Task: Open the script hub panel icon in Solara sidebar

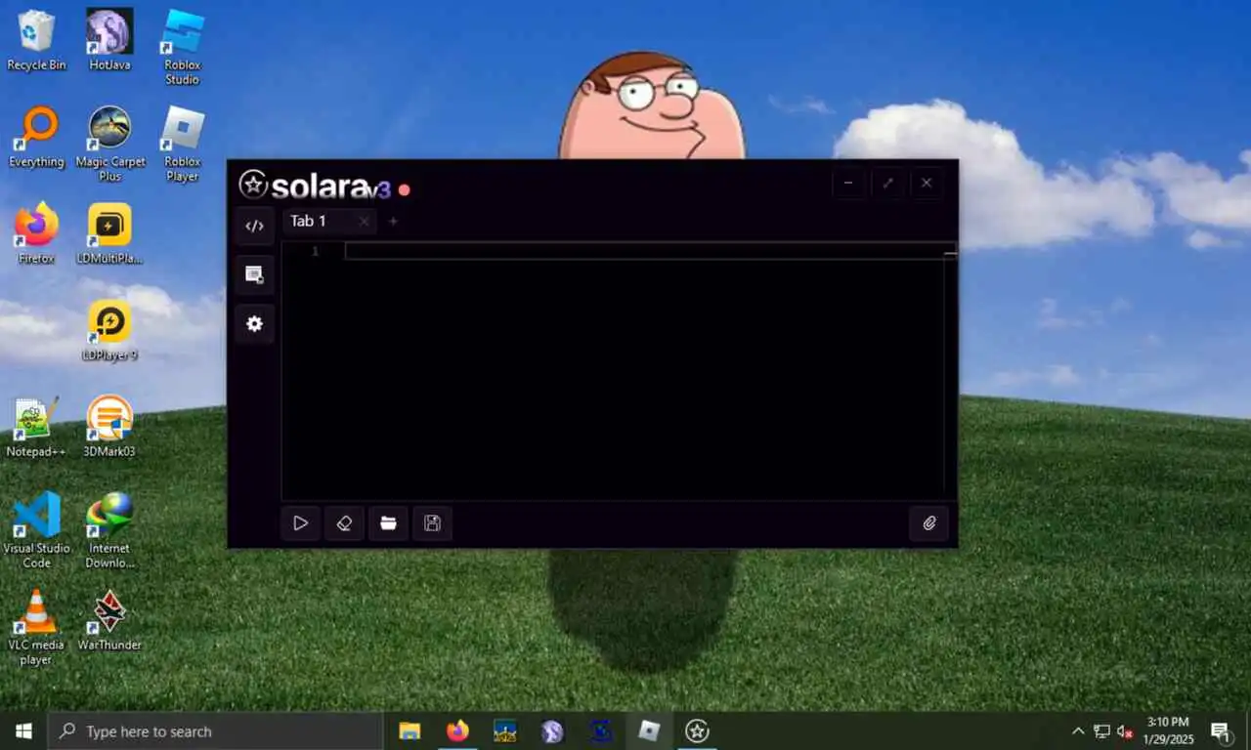Action: (255, 274)
